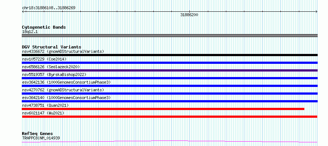Screen dimensions: 328x146
Task: Open nsv4270762 gnomADStructuralVariants label
Action: click(63, 90)
